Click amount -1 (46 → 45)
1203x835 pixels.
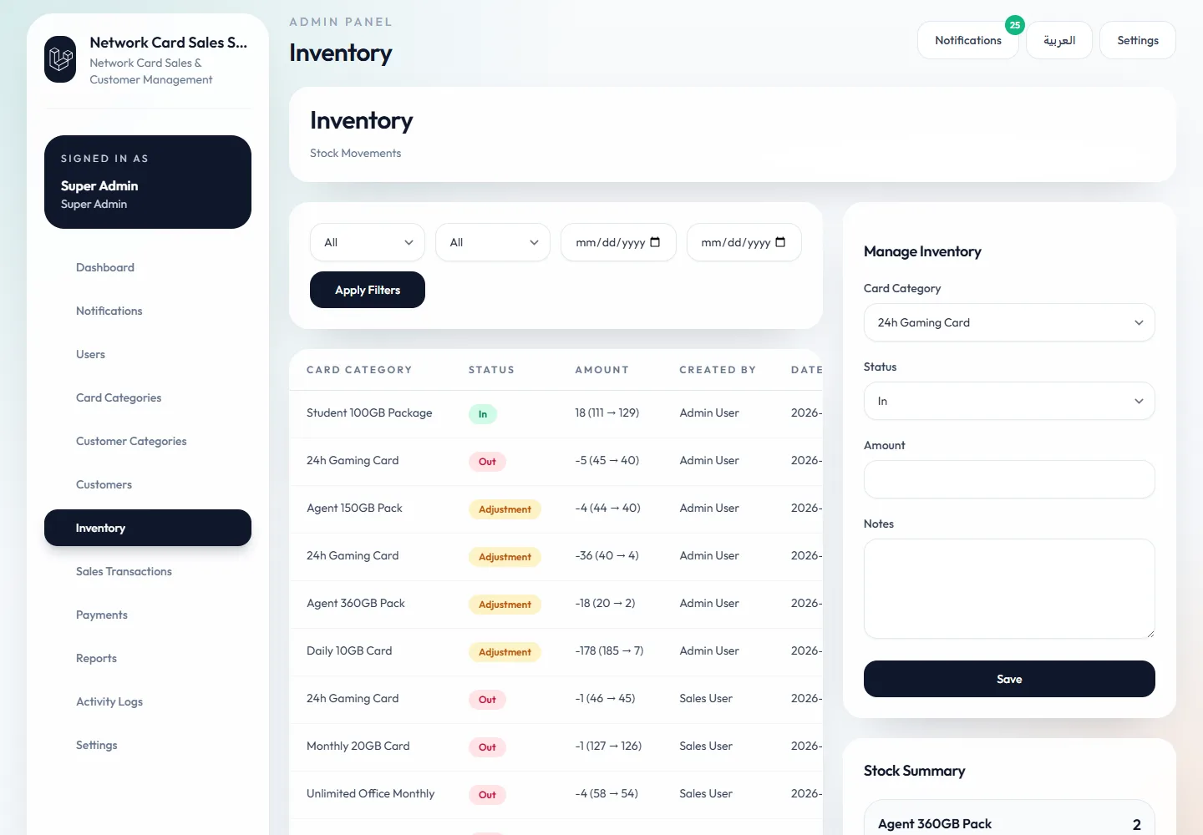click(605, 698)
